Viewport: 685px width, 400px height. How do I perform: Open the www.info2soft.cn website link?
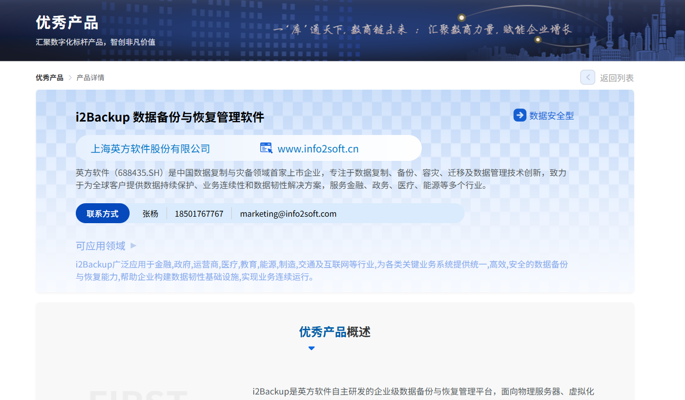coord(318,149)
